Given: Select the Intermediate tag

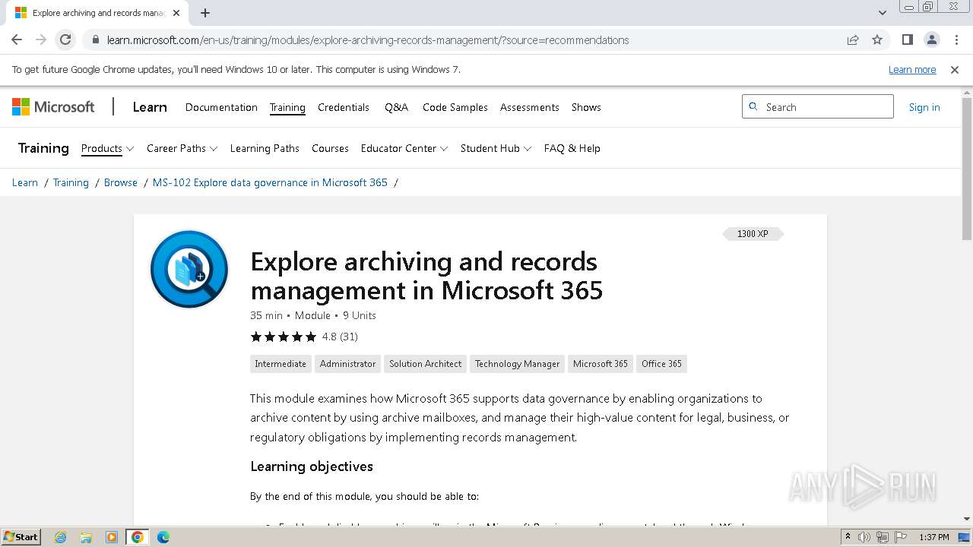Looking at the screenshot, I should pos(280,364).
